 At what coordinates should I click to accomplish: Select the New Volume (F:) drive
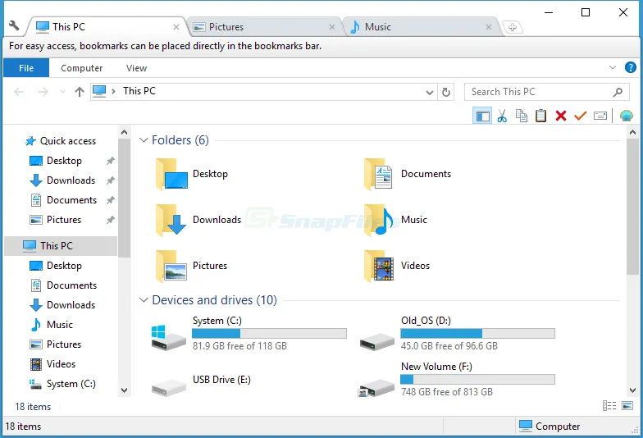[x=457, y=379]
